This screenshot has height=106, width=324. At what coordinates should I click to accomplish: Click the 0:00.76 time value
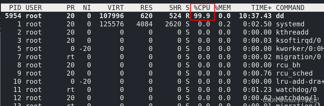point(257,73)
